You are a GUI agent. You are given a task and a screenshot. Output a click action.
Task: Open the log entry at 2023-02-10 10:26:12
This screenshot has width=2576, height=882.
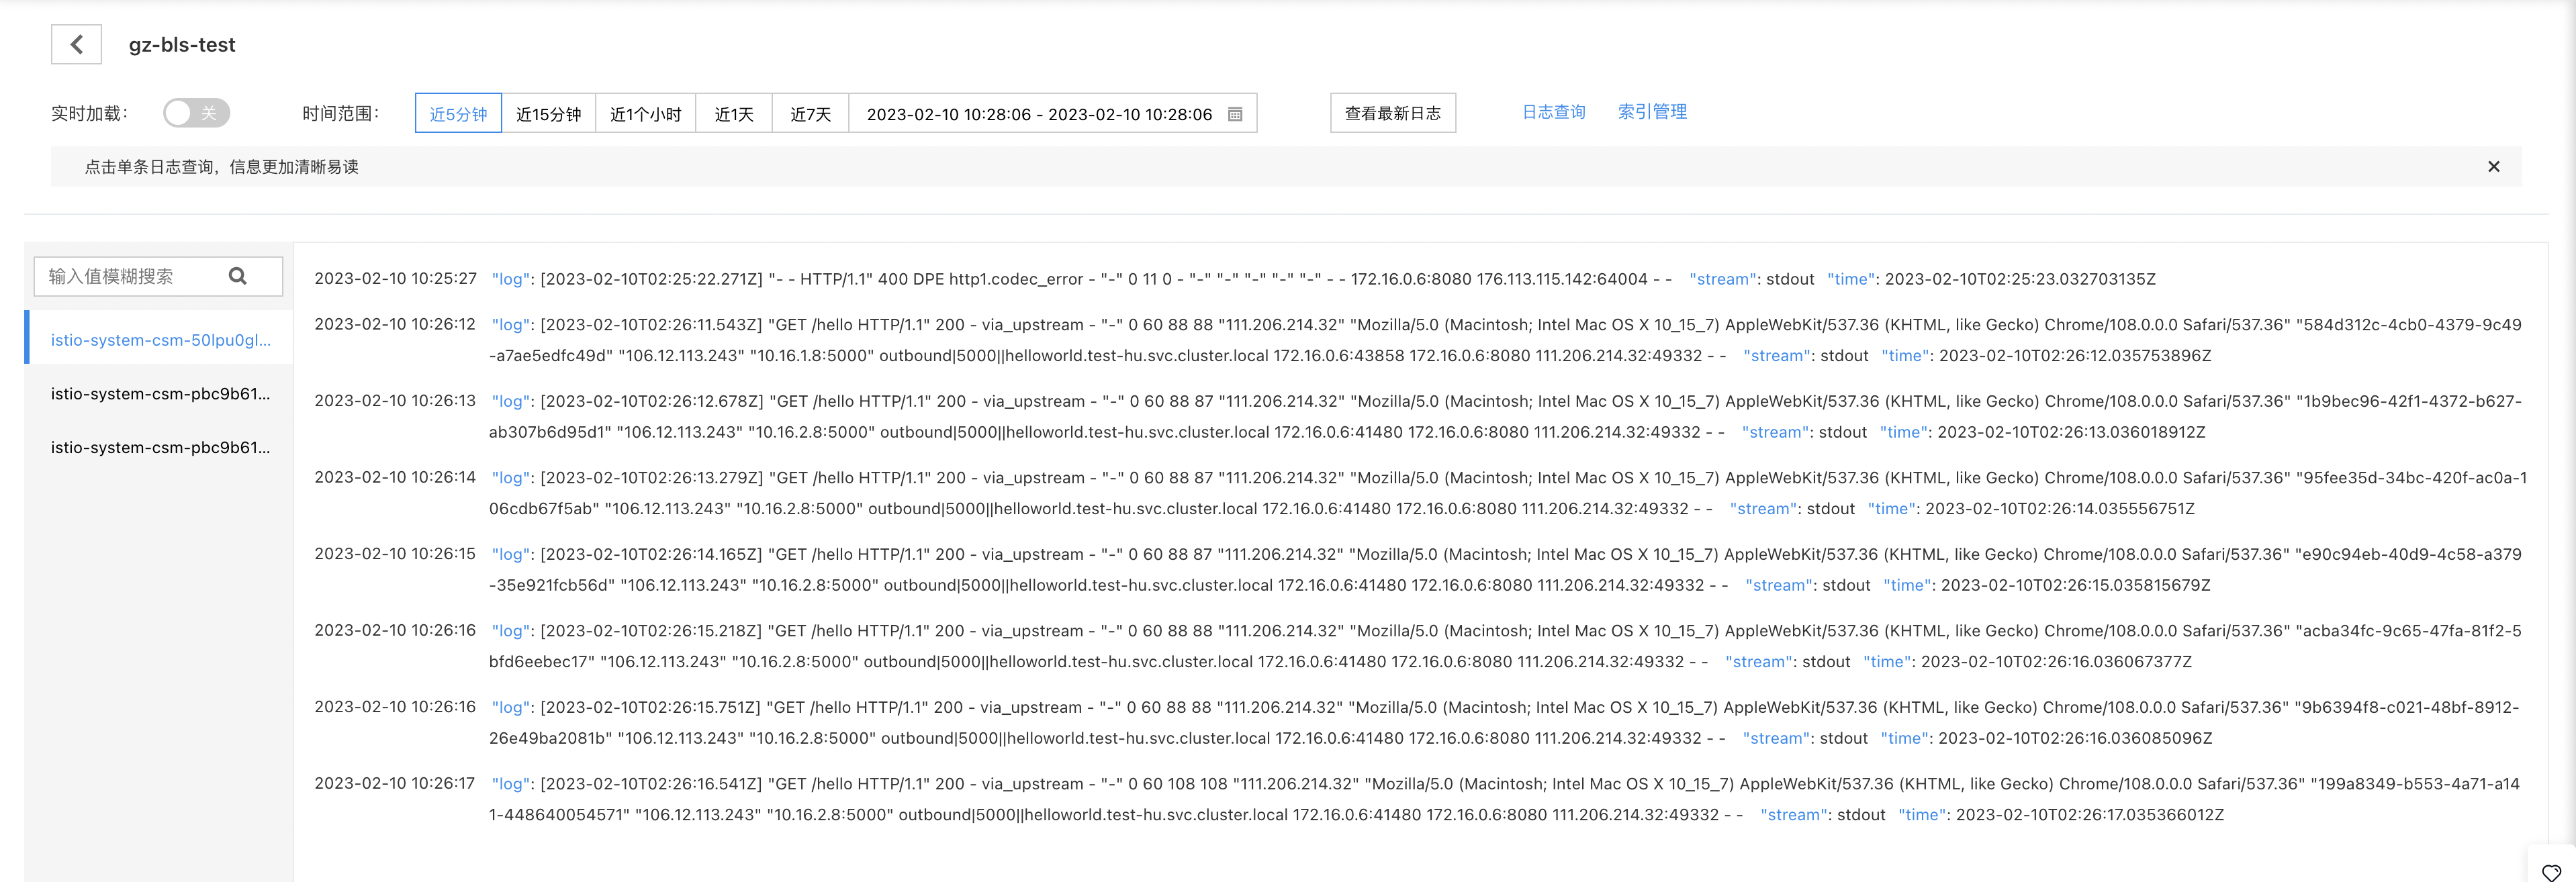click(1418, 340)
